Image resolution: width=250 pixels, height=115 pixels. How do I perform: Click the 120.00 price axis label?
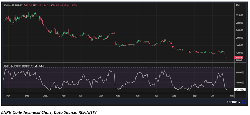(x=240, y=53)
